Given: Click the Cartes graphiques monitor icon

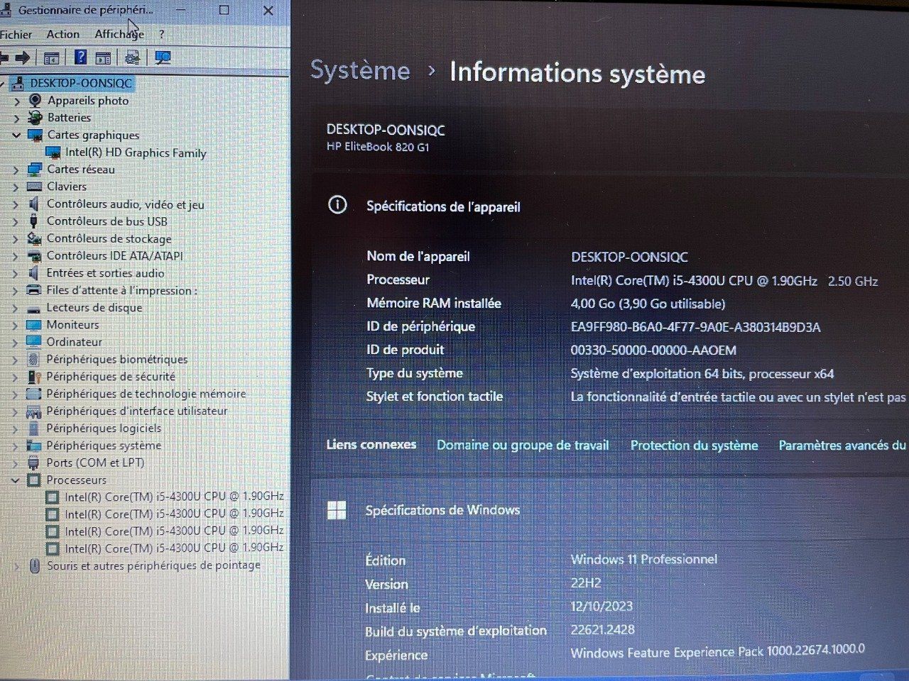Looking at the screenshot, I should pyautogui.click(x=35, y=135).
